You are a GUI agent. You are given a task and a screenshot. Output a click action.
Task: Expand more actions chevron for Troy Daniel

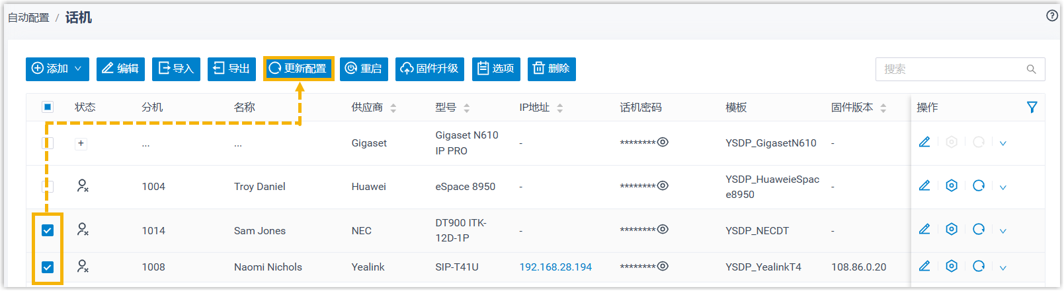click(1003, 187)
